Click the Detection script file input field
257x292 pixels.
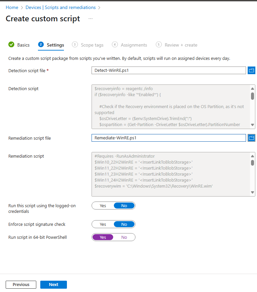pyautogui.click(x=169, y=71)
